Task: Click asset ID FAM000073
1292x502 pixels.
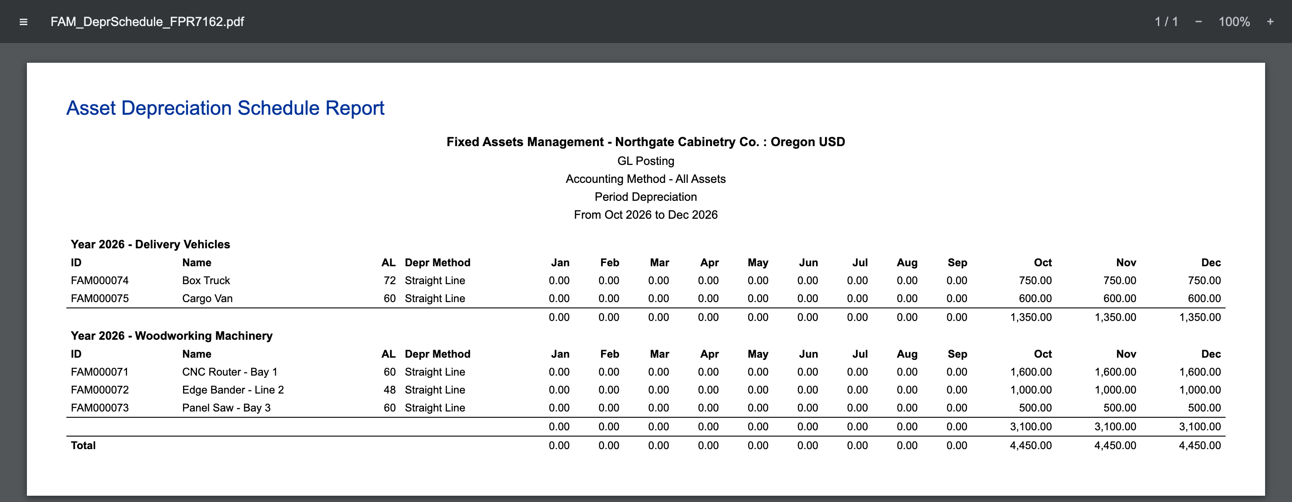Action: 100,408
